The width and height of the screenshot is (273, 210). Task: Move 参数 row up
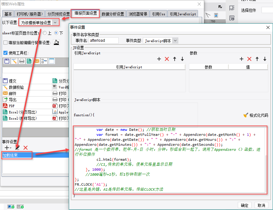pos(257,59)
